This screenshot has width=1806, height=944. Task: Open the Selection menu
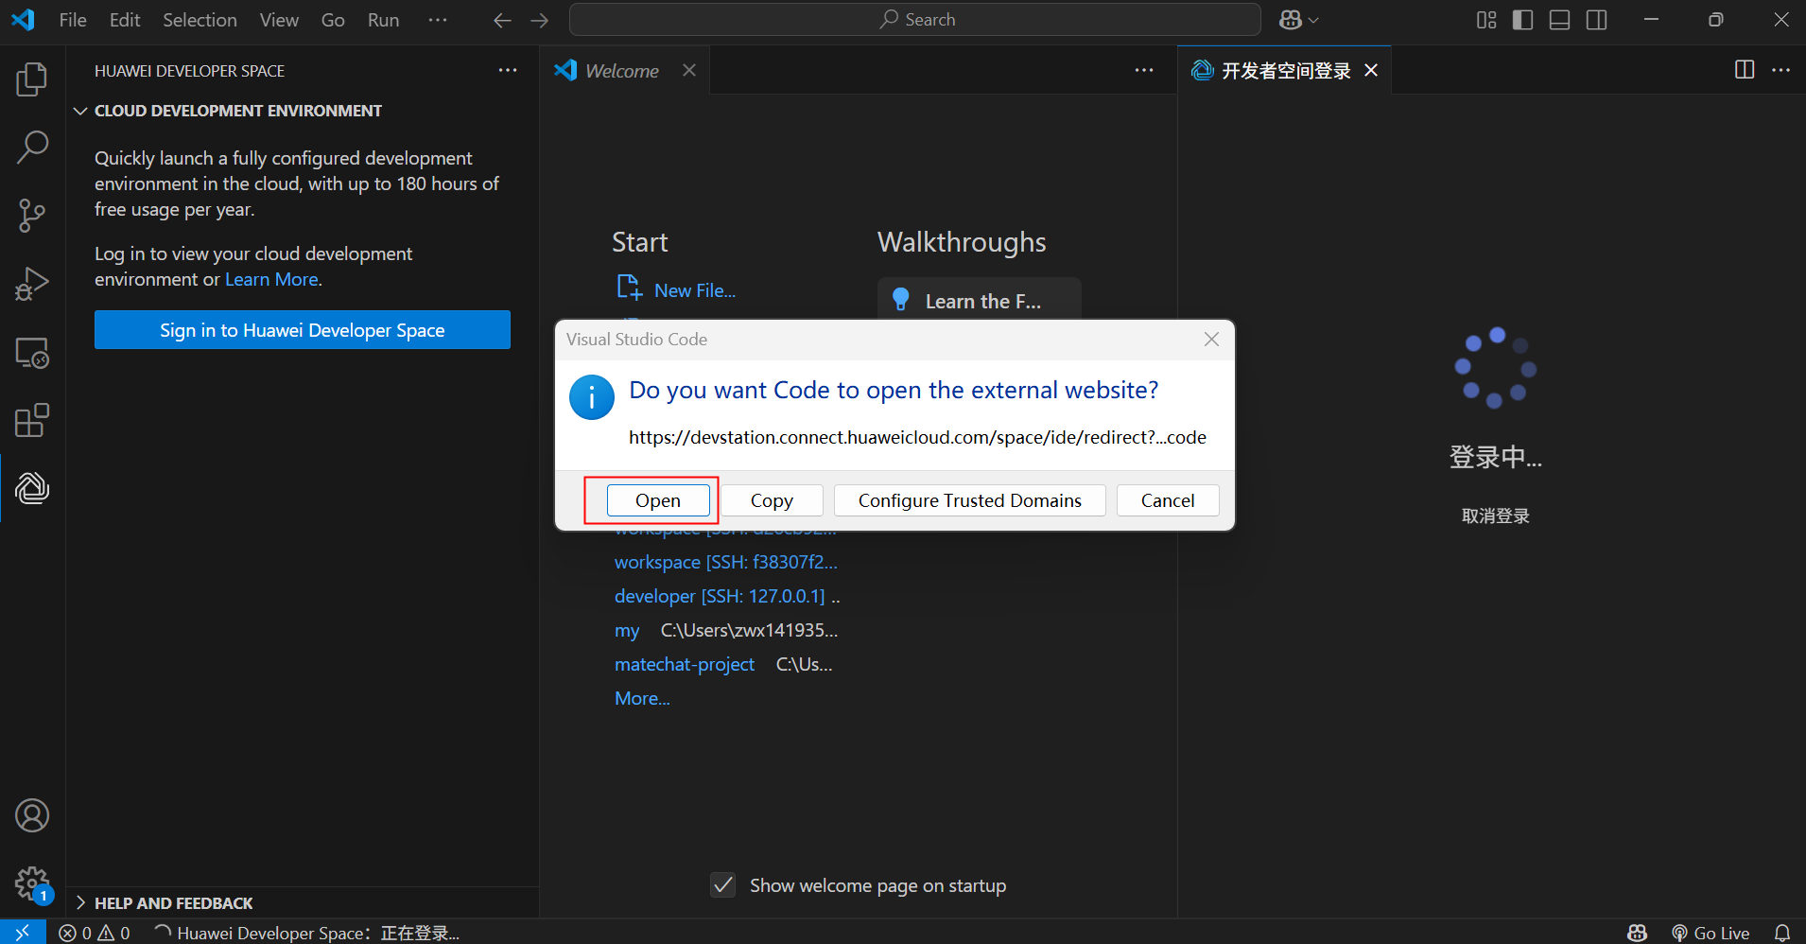pyautogui.click(x=200, y=20)
